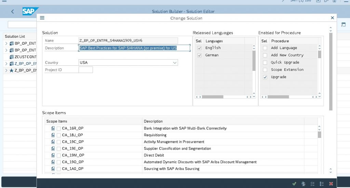The height and width of the screenshot is (188, 350).
Task: Go back with the left chevron arrow
Action: coord(13,11)
